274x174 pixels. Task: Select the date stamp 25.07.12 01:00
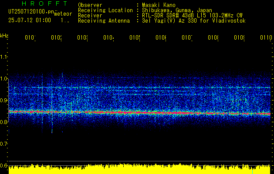point(30,20)
